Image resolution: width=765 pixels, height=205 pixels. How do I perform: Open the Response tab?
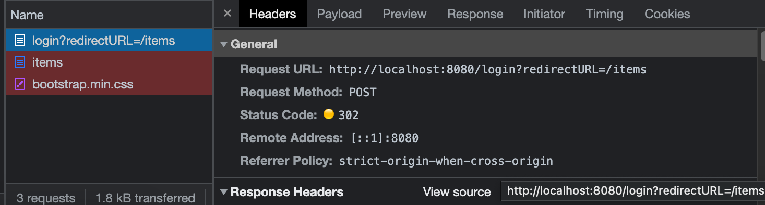(475, 14)
